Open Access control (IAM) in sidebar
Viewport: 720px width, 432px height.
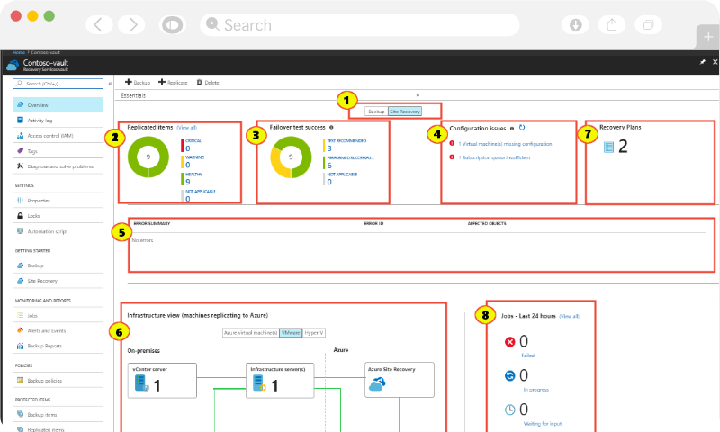[x=49, y=135]
